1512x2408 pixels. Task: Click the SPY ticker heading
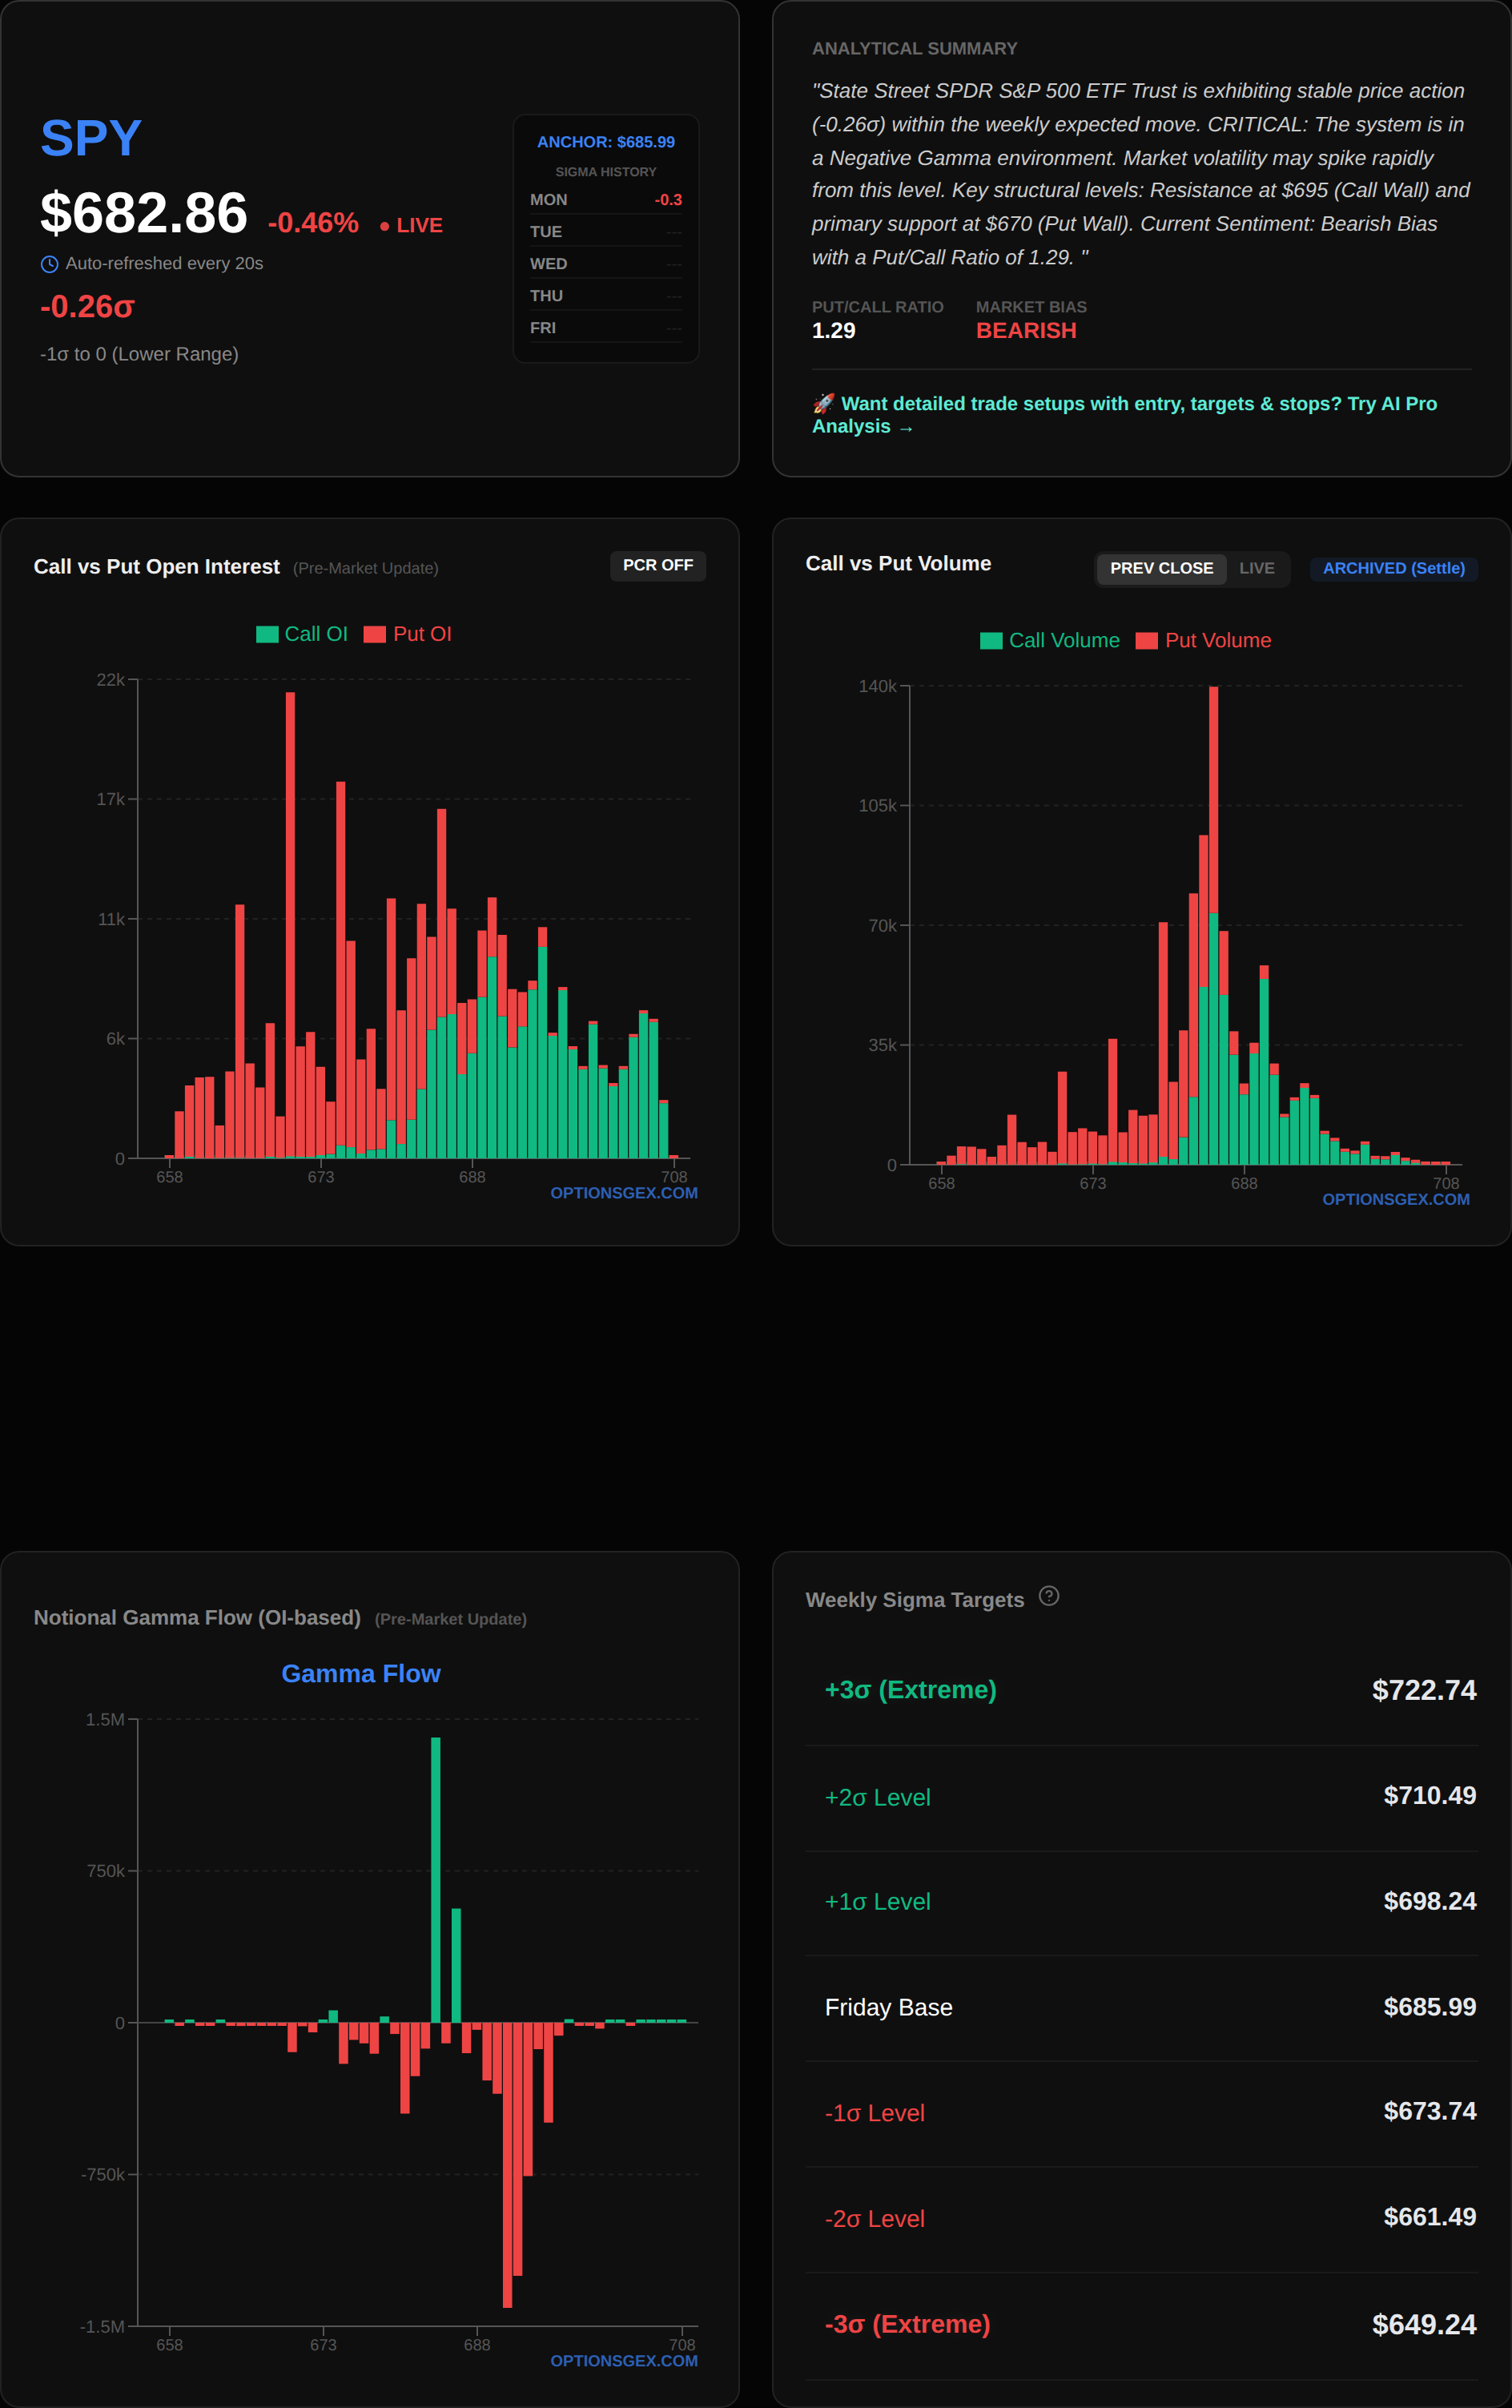(x=91, y=138)
